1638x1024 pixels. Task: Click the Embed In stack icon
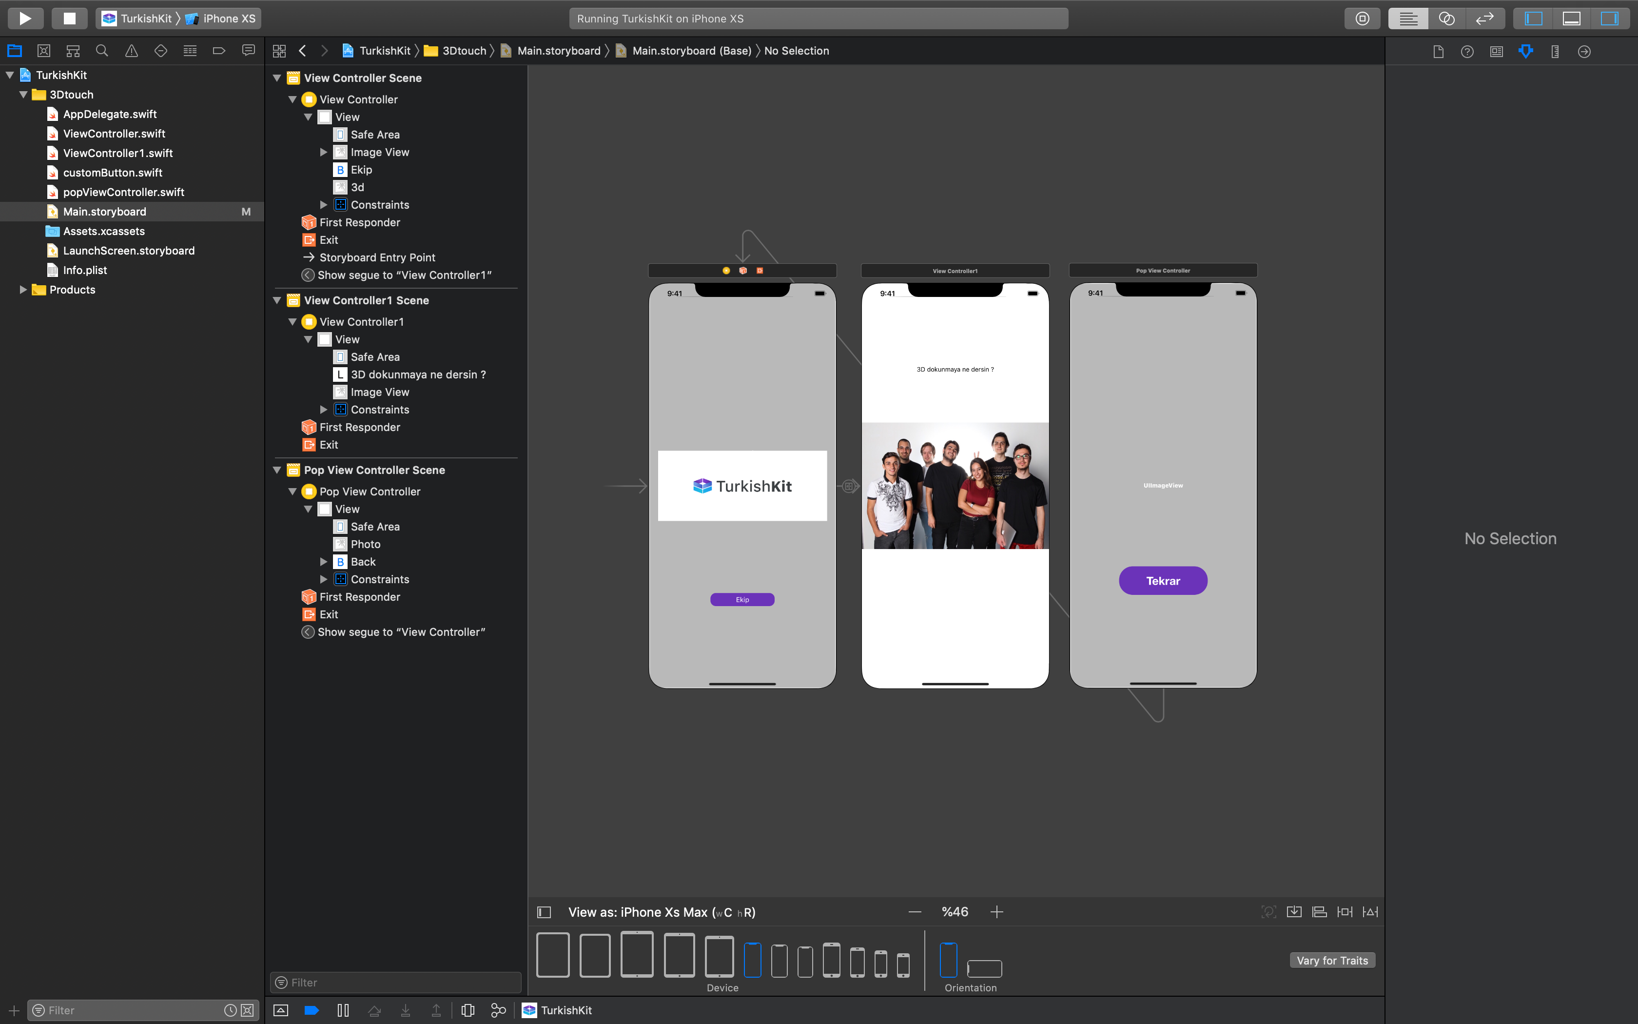tap(1293, 911)
